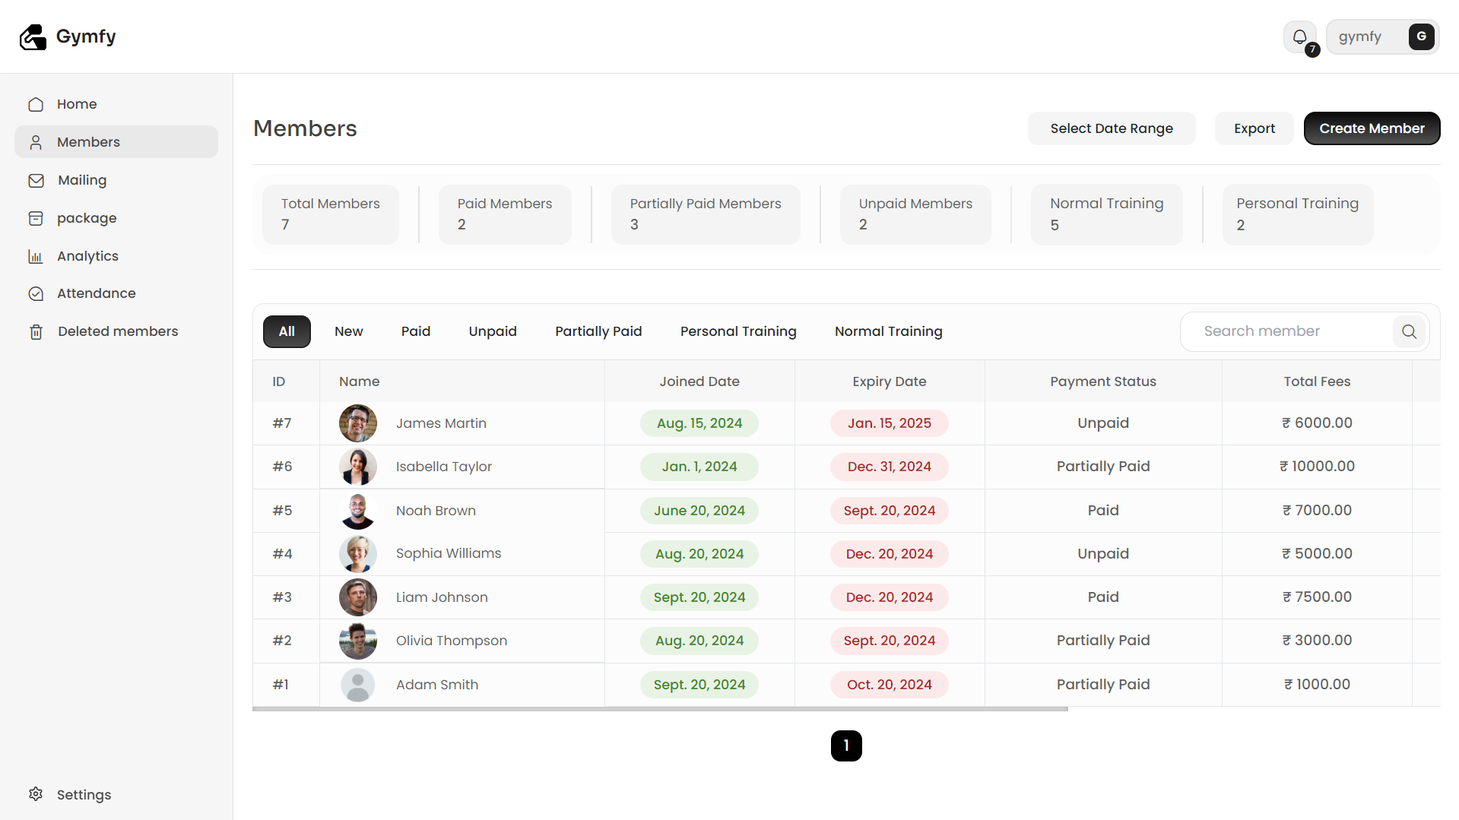Click the Gymfy logo
The height and width of the screenshot is (820, 1459).
tap(68, 36)
